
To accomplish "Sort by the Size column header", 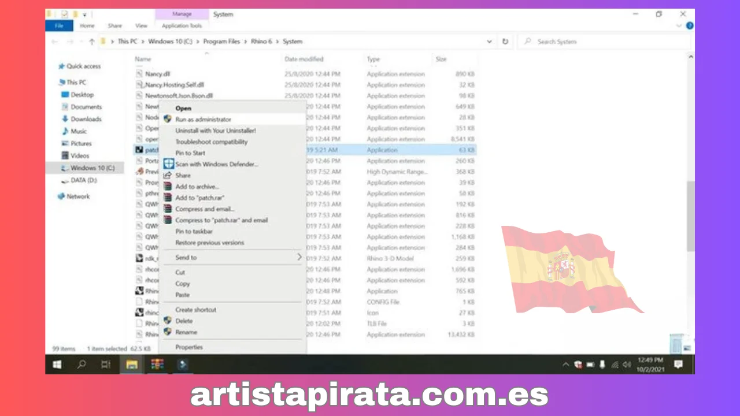I will coord(441,59).
